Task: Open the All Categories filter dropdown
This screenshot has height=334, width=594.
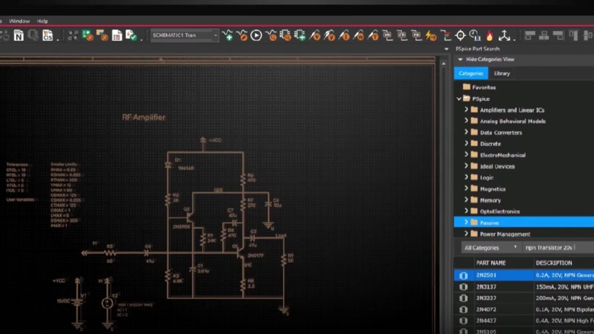Action: [490, 248]
